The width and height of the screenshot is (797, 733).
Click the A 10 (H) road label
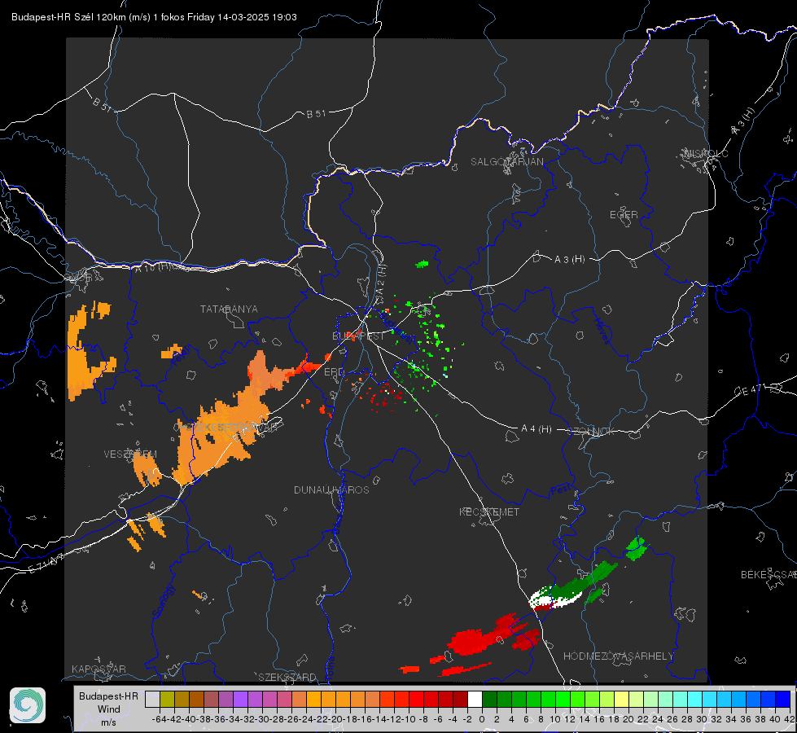tap(155, 267)
